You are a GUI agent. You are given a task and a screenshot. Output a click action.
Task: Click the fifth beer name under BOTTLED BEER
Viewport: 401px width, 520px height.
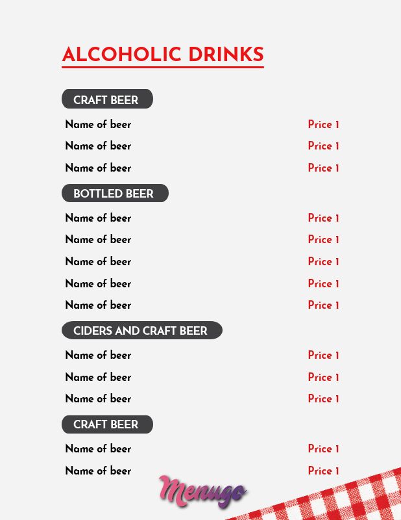[99, 305]
